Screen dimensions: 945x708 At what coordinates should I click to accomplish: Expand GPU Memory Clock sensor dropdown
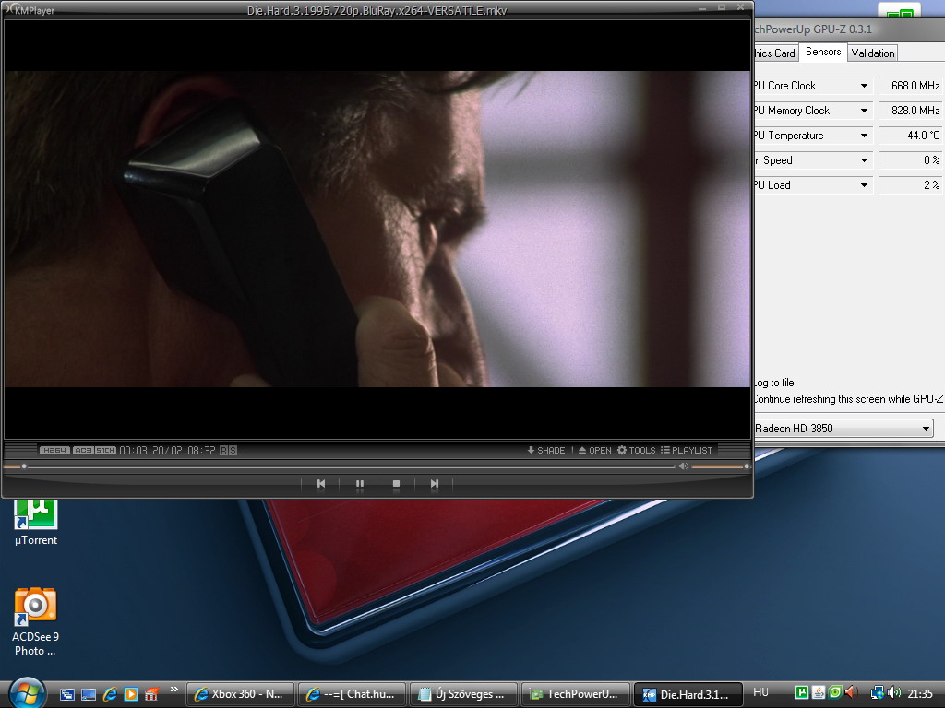pyautogui.click(x=864, y=111)
